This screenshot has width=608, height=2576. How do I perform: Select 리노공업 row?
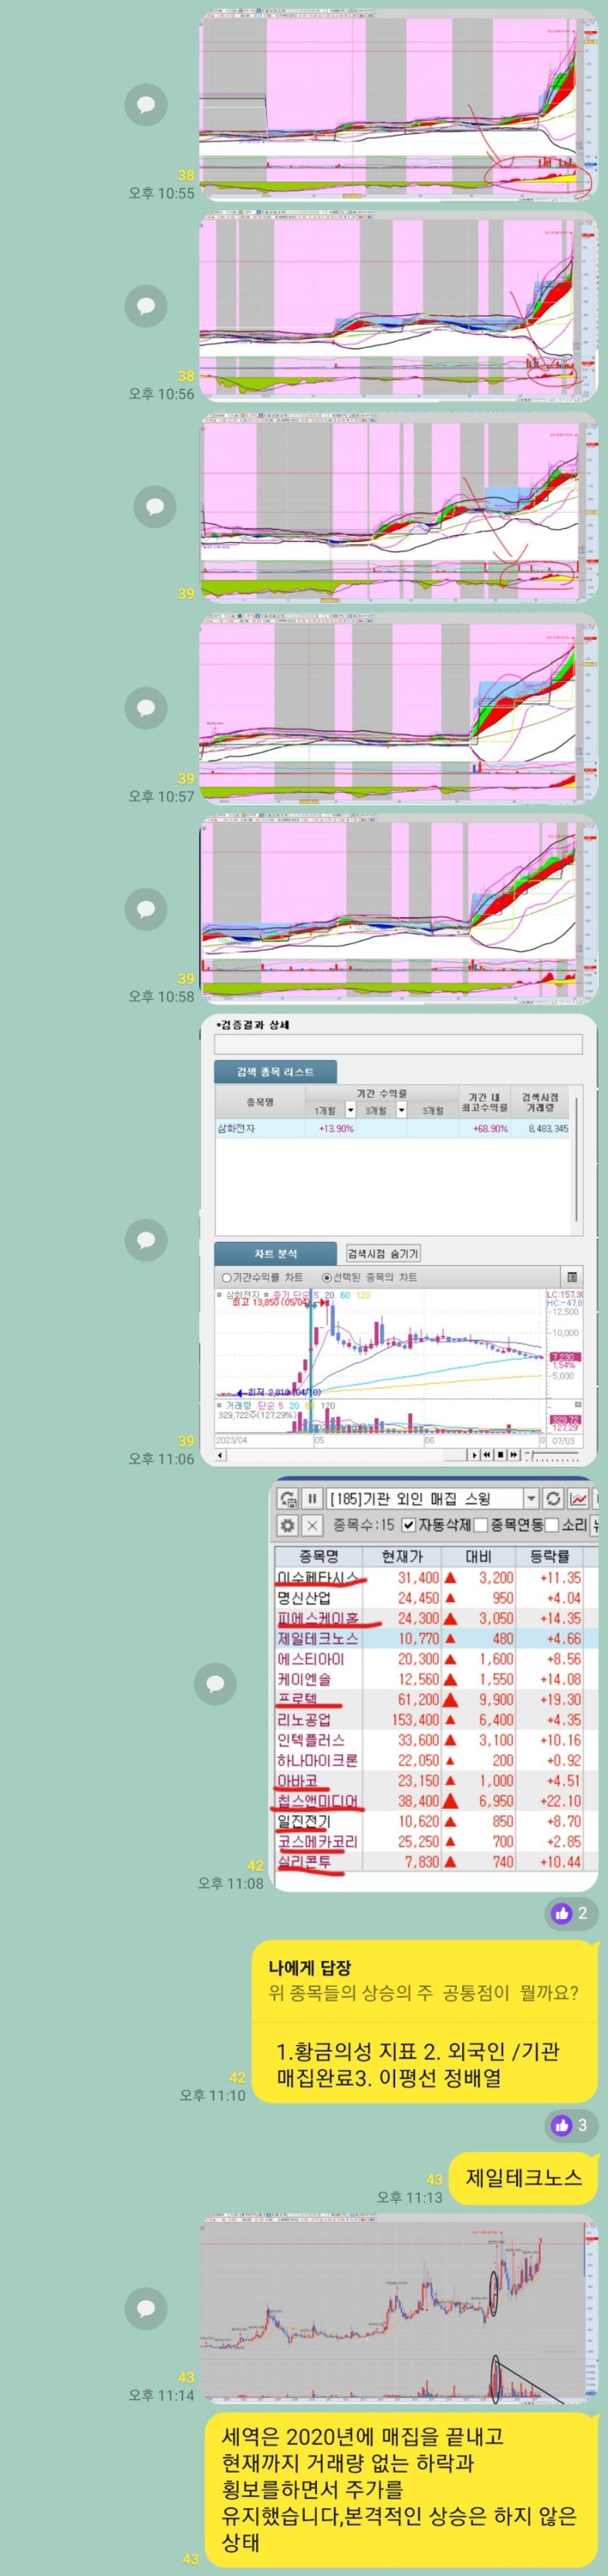[436, 1719]
